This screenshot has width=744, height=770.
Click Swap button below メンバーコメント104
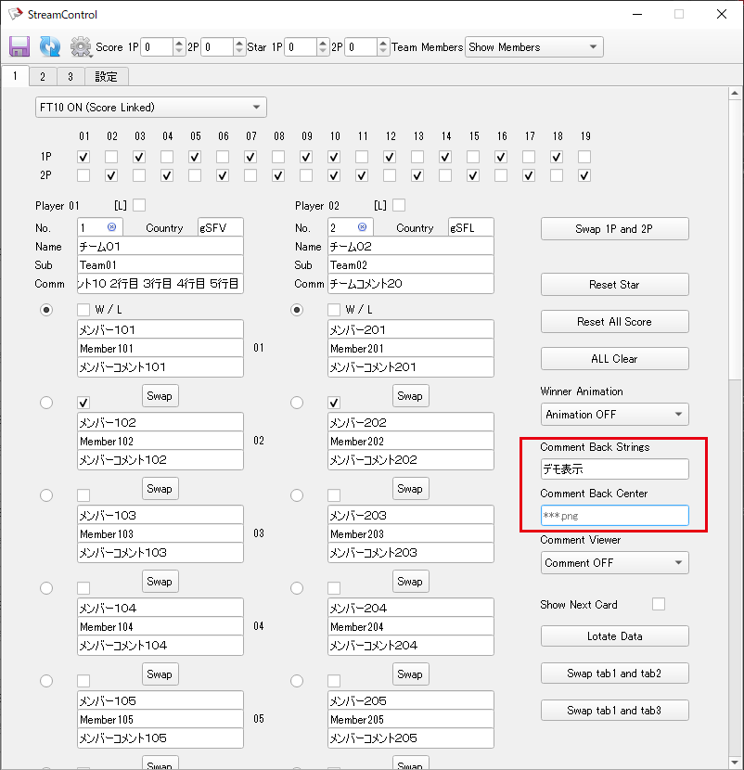(160, 674)
